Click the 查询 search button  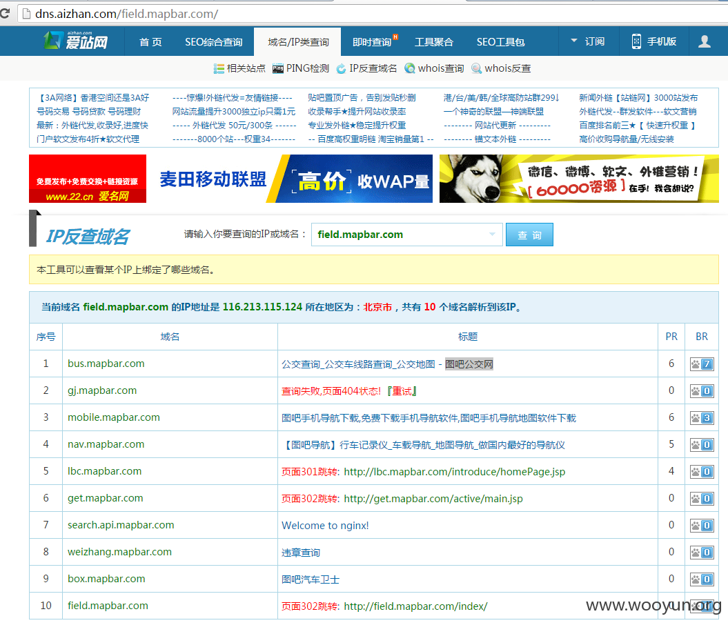click(x=529, y=235)
